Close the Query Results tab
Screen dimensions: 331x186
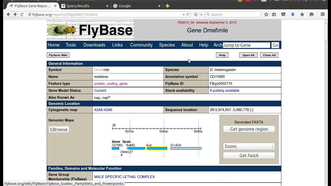(107, 6)
